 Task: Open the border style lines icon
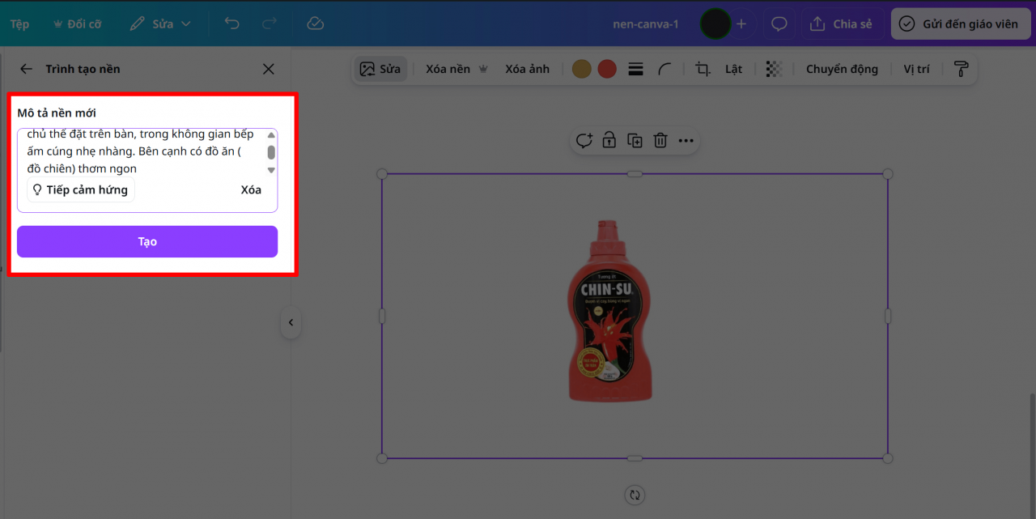635,69
